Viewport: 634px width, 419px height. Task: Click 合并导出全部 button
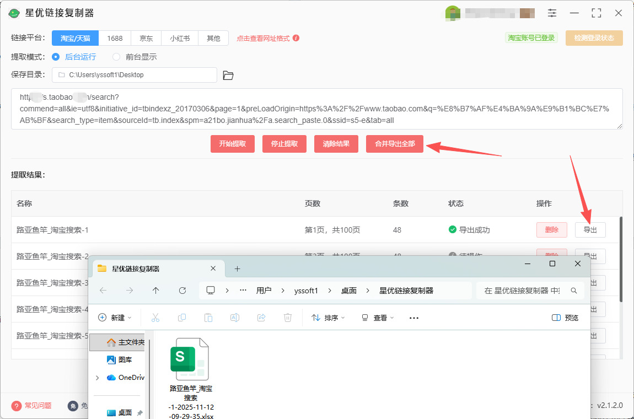click(395, 144)
